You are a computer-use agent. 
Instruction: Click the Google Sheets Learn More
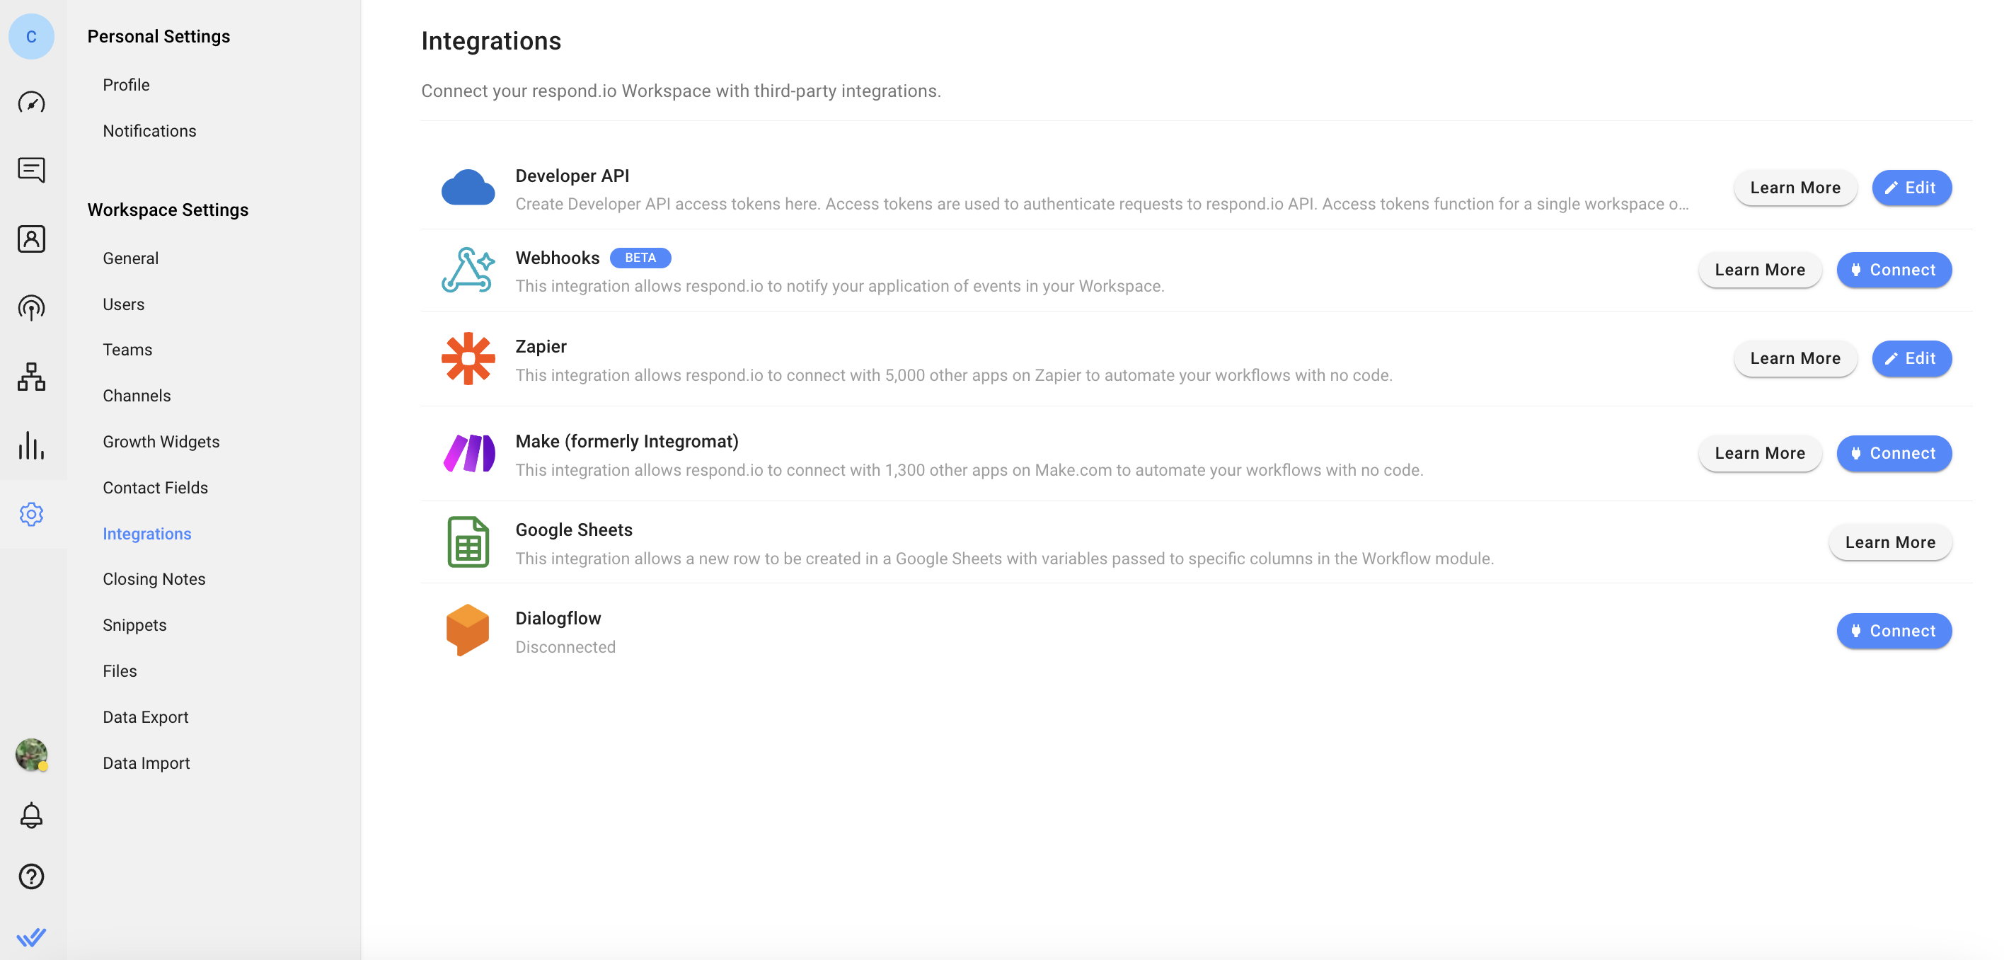coord(1890,542)
